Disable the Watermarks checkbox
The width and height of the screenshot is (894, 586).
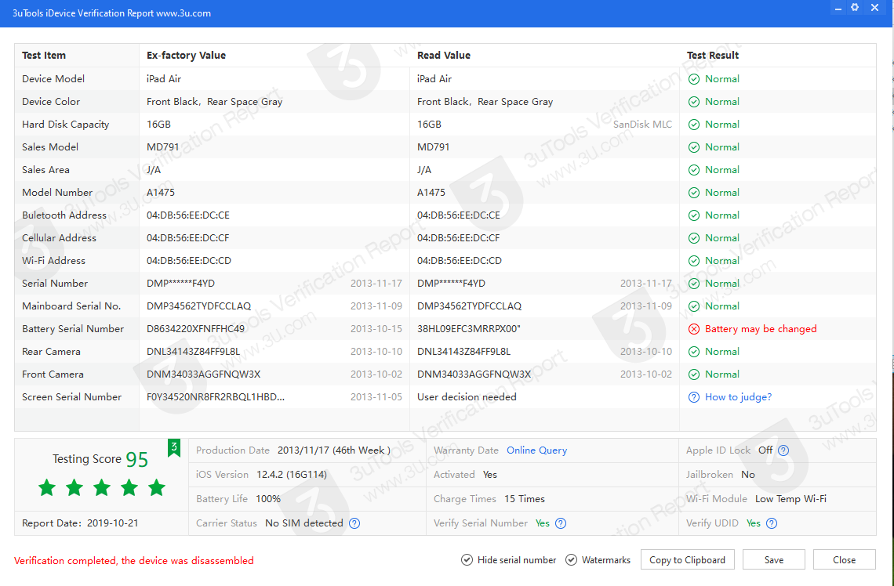click(x=571, y=560)
